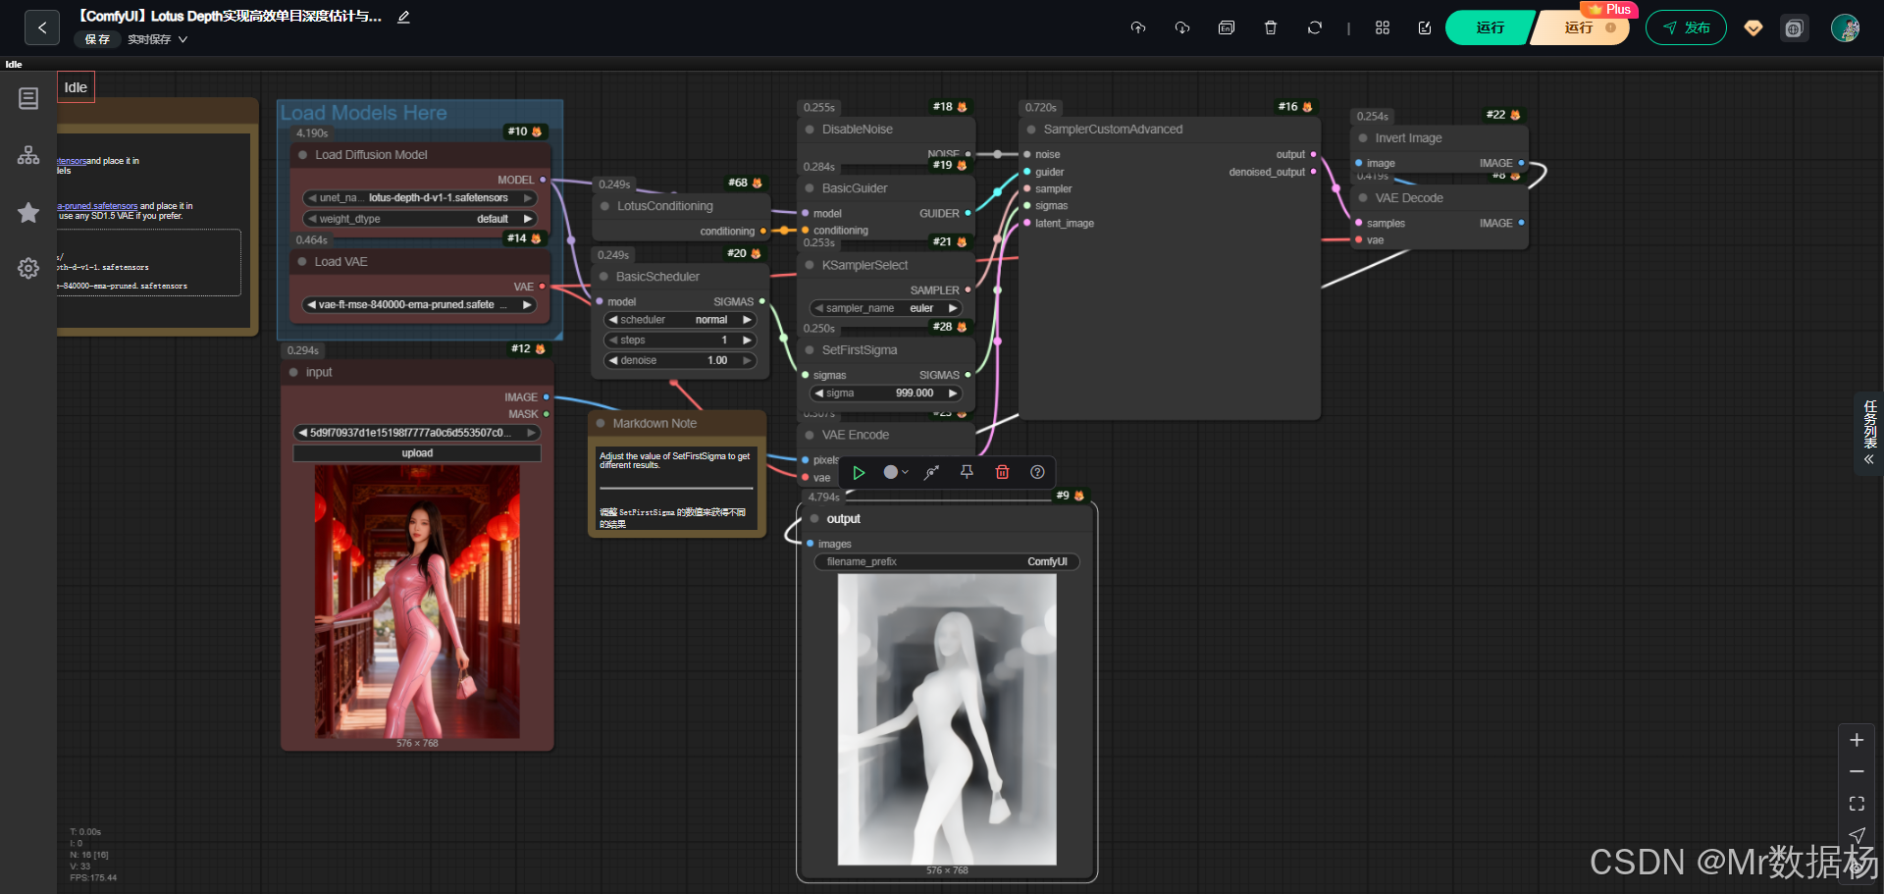Click the green Run button
Screen dimensions: 1884x894
pos(1489,27)
